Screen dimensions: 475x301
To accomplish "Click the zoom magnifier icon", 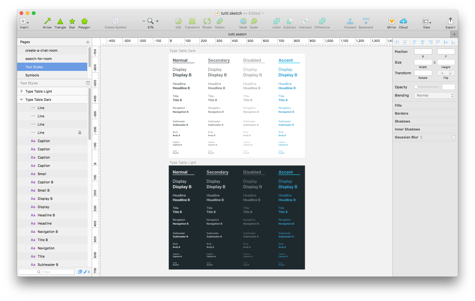I will point(150,21).
